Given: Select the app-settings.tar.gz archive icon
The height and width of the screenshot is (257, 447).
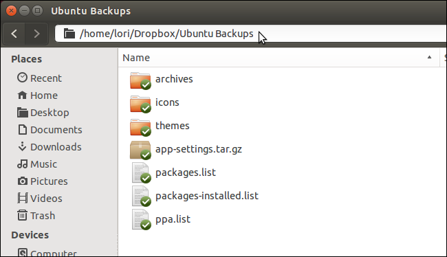Looking at the screenshot, I should point(140,150).
